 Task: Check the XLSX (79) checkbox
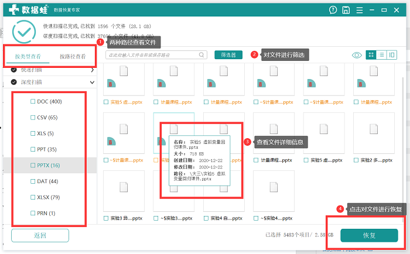pyautogui.click(x=33, y=197)
